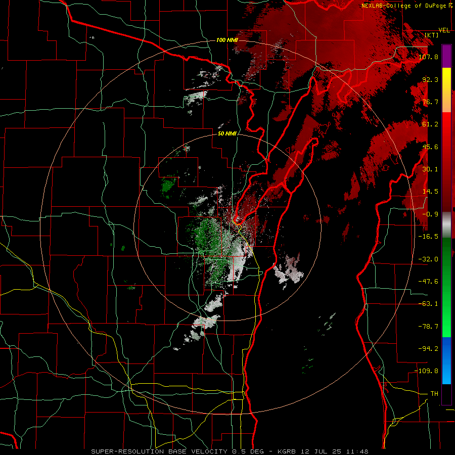455x455 pixels.
Task: Click the -47.6 velocity scale value
Action: 428,282
